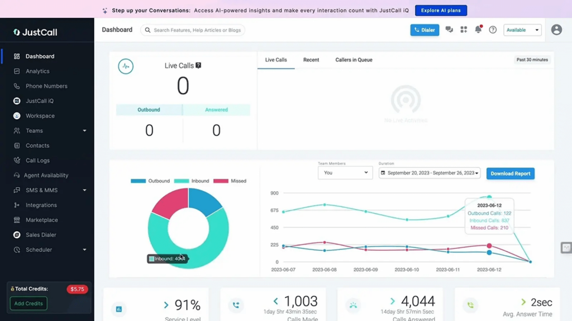Click the Live Calls pulse icon
The image size is (572, 321).
126,66
